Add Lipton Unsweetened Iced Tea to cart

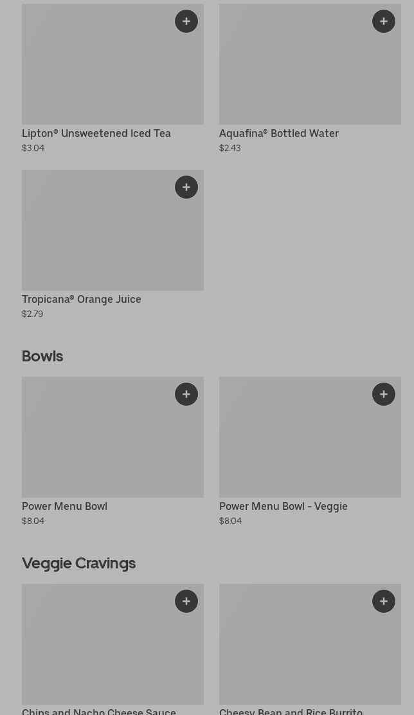tap(186, 21)
